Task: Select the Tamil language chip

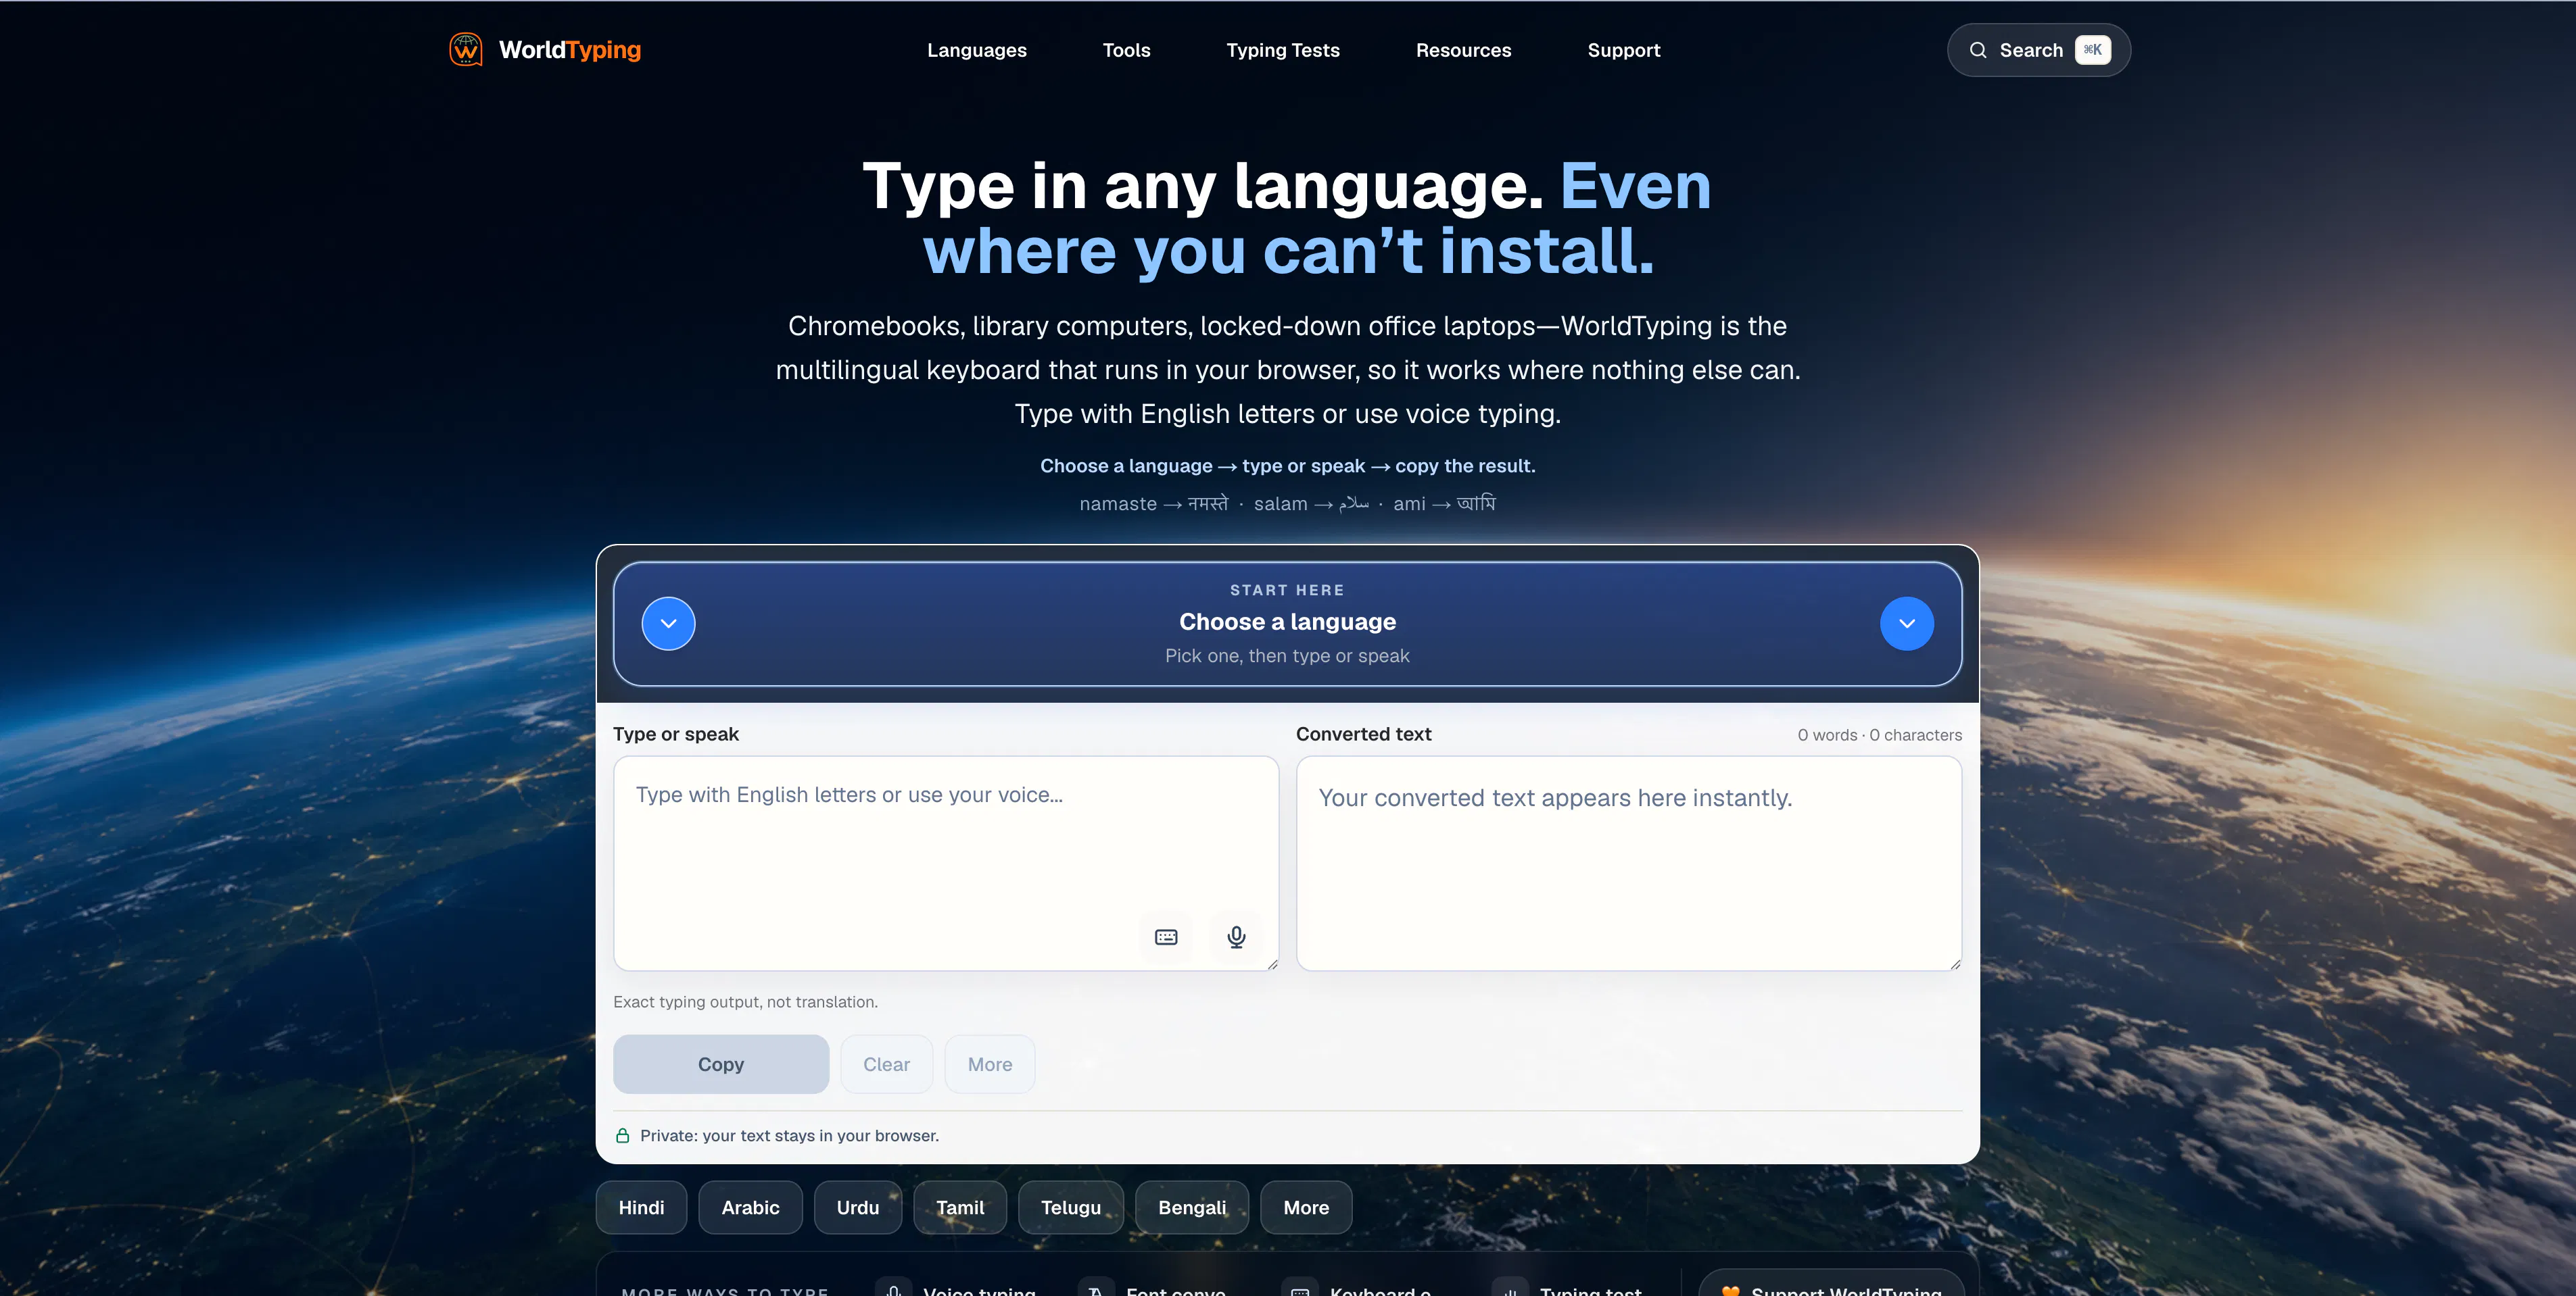Action: (x=959, y=1207)
